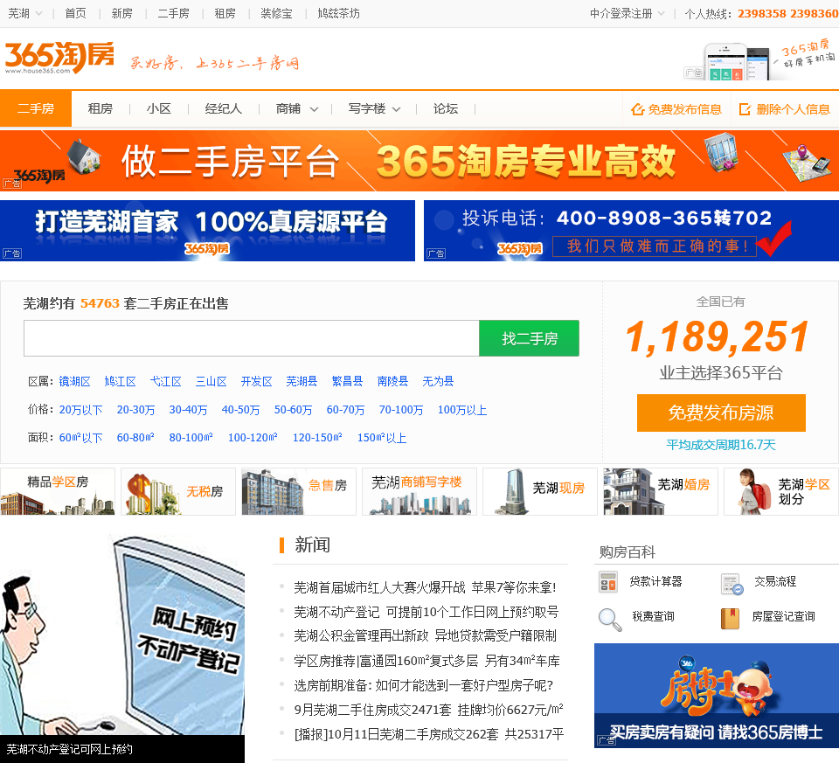Click the 免费发布信息 pencil icon
This screenshot has width=839, height=763.
(637, 109)
